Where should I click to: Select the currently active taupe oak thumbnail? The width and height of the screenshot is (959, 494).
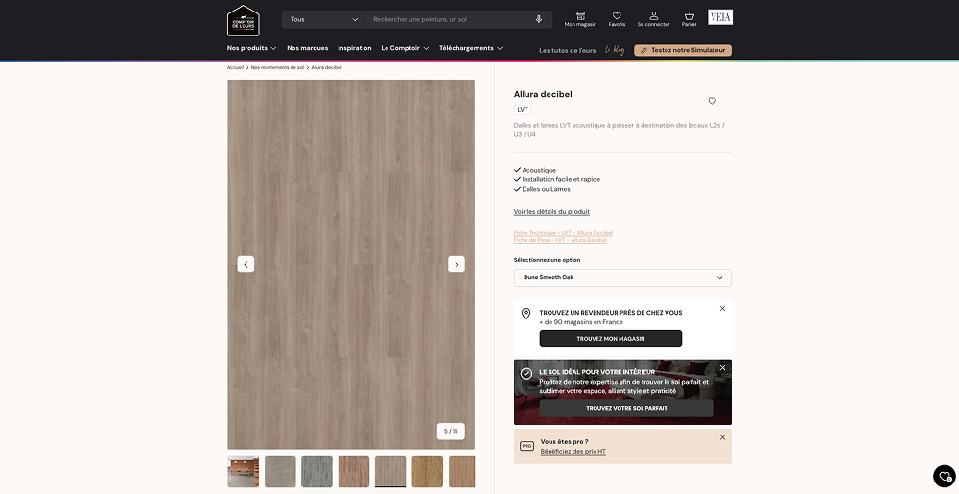click(390, 471)
